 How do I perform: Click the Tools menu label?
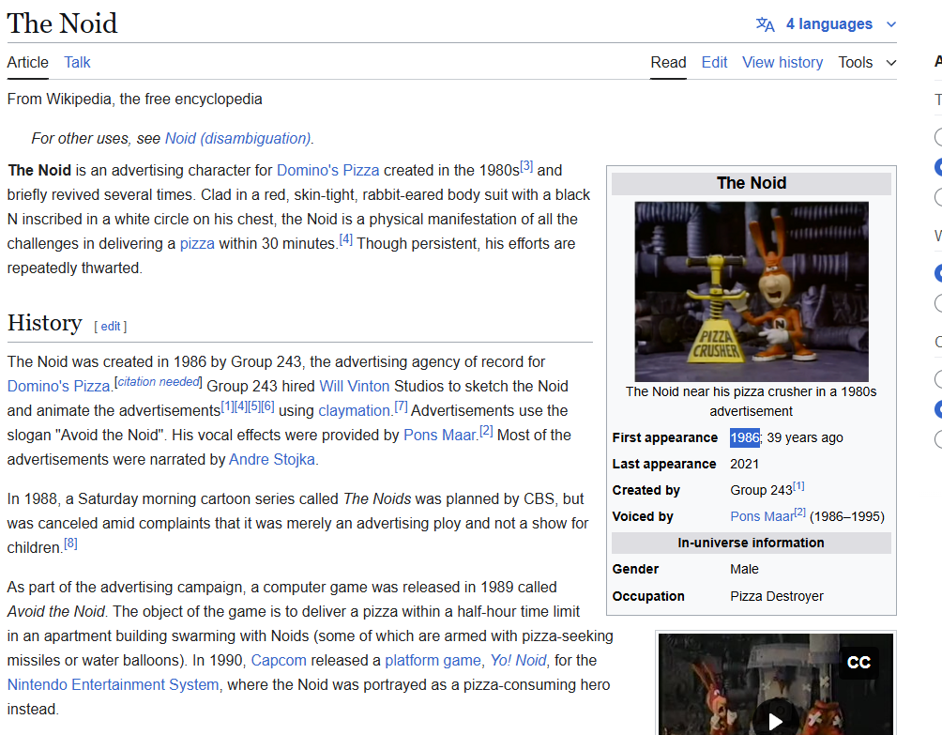pyautogui.click(x=856, y=63)
